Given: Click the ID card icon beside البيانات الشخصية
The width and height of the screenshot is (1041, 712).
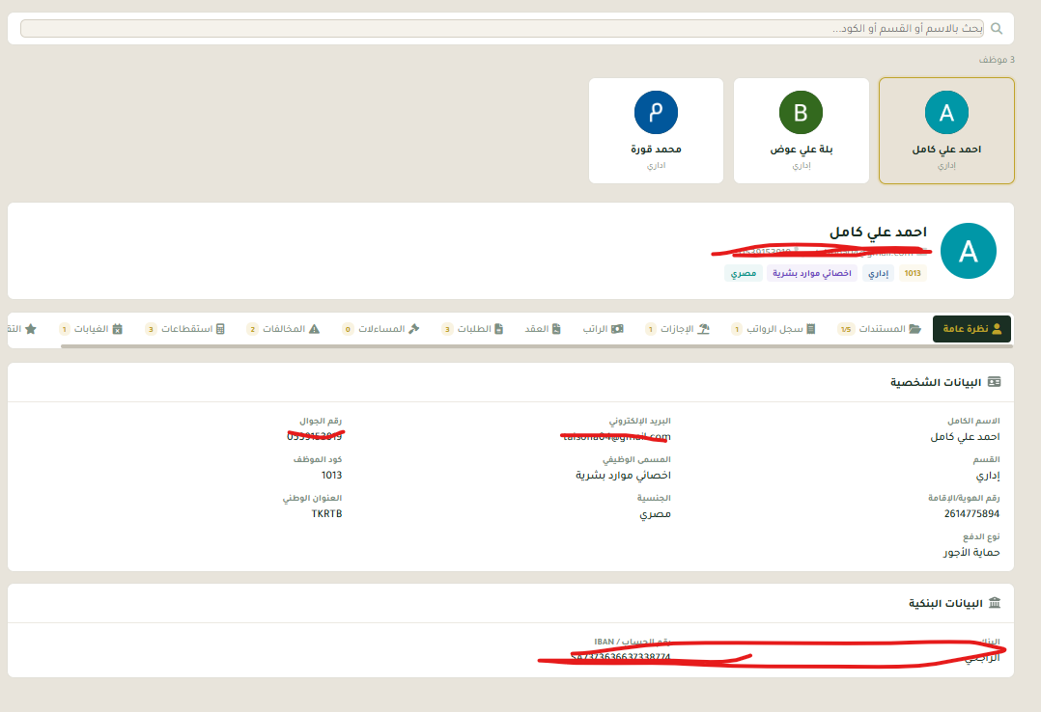Looking at the screenshot, I should (995, 382).
